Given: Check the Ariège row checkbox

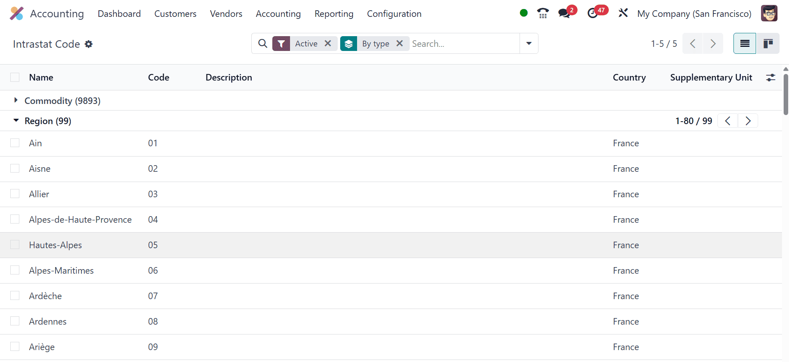Looking at the screenshot, I should pos(15,347).
